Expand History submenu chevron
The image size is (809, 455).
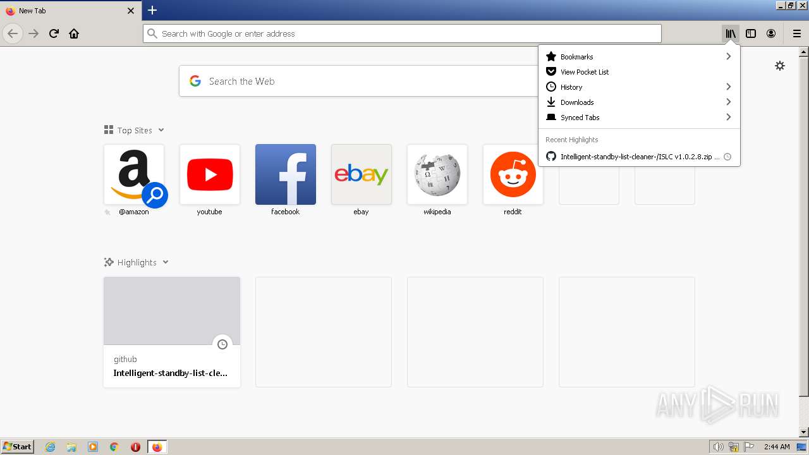(728, 87)
